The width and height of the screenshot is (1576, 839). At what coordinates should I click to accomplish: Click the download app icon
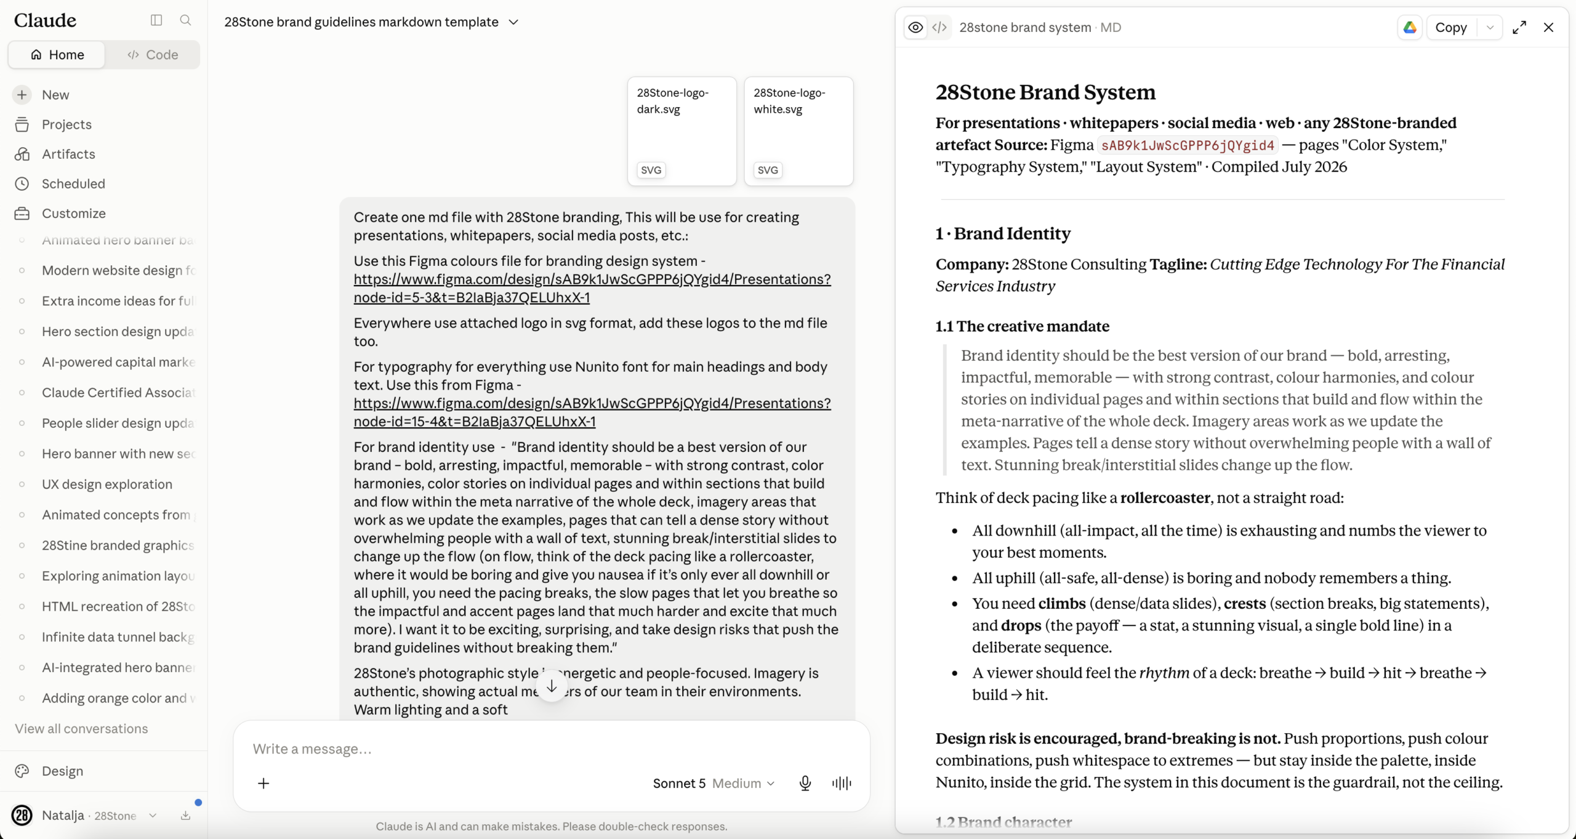185,816
